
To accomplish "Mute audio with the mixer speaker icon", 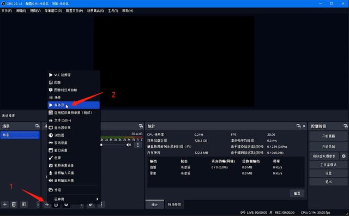I will pos(129,145).
